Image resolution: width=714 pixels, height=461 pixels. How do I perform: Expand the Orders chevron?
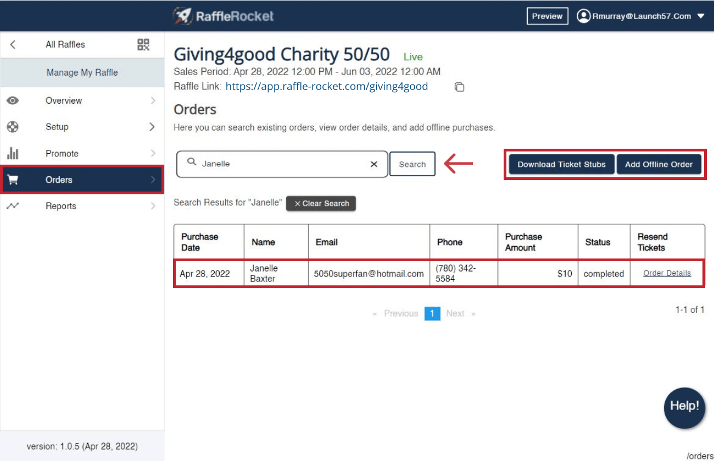pos(153,179)
